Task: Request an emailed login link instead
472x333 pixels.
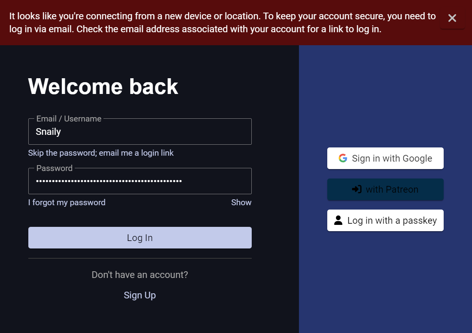Action: (101, 153)
